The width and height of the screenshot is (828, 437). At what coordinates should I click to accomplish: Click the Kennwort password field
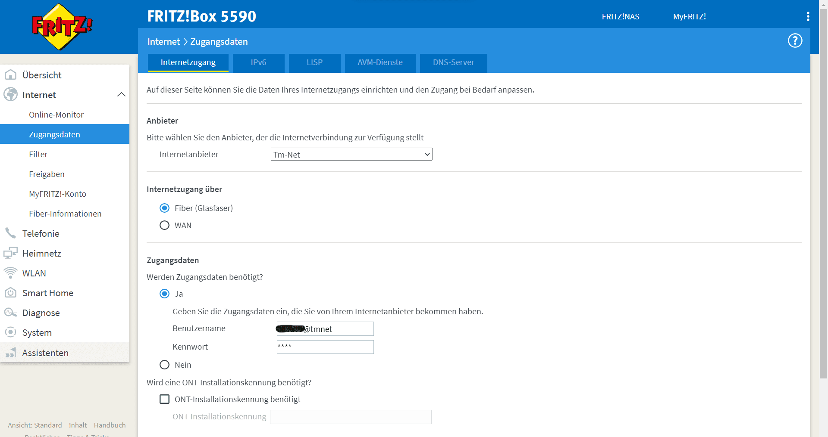click(325, 347)
